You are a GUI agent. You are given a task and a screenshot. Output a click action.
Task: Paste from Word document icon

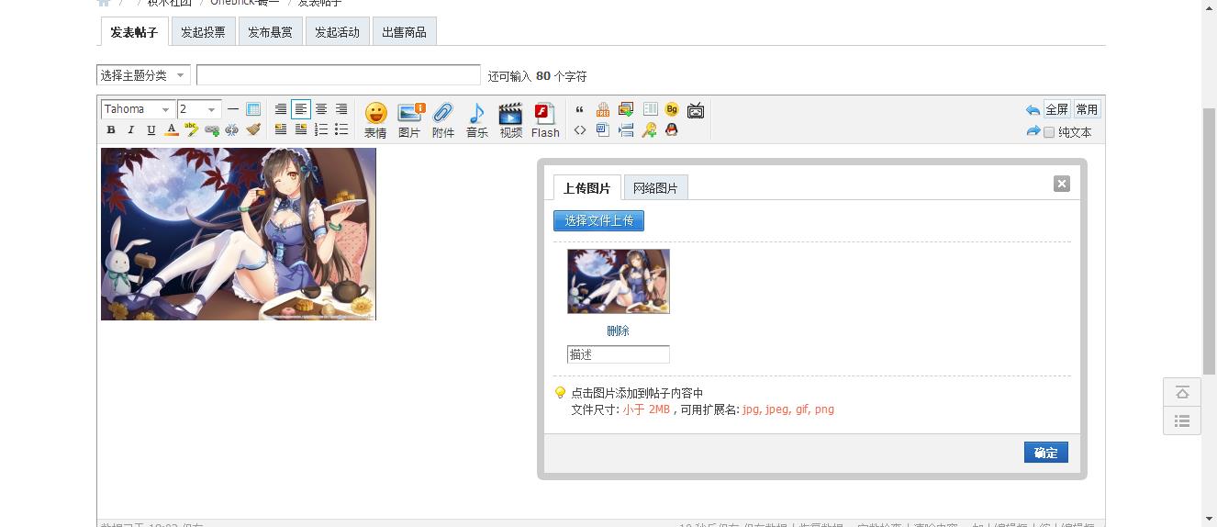coord(603,130)
